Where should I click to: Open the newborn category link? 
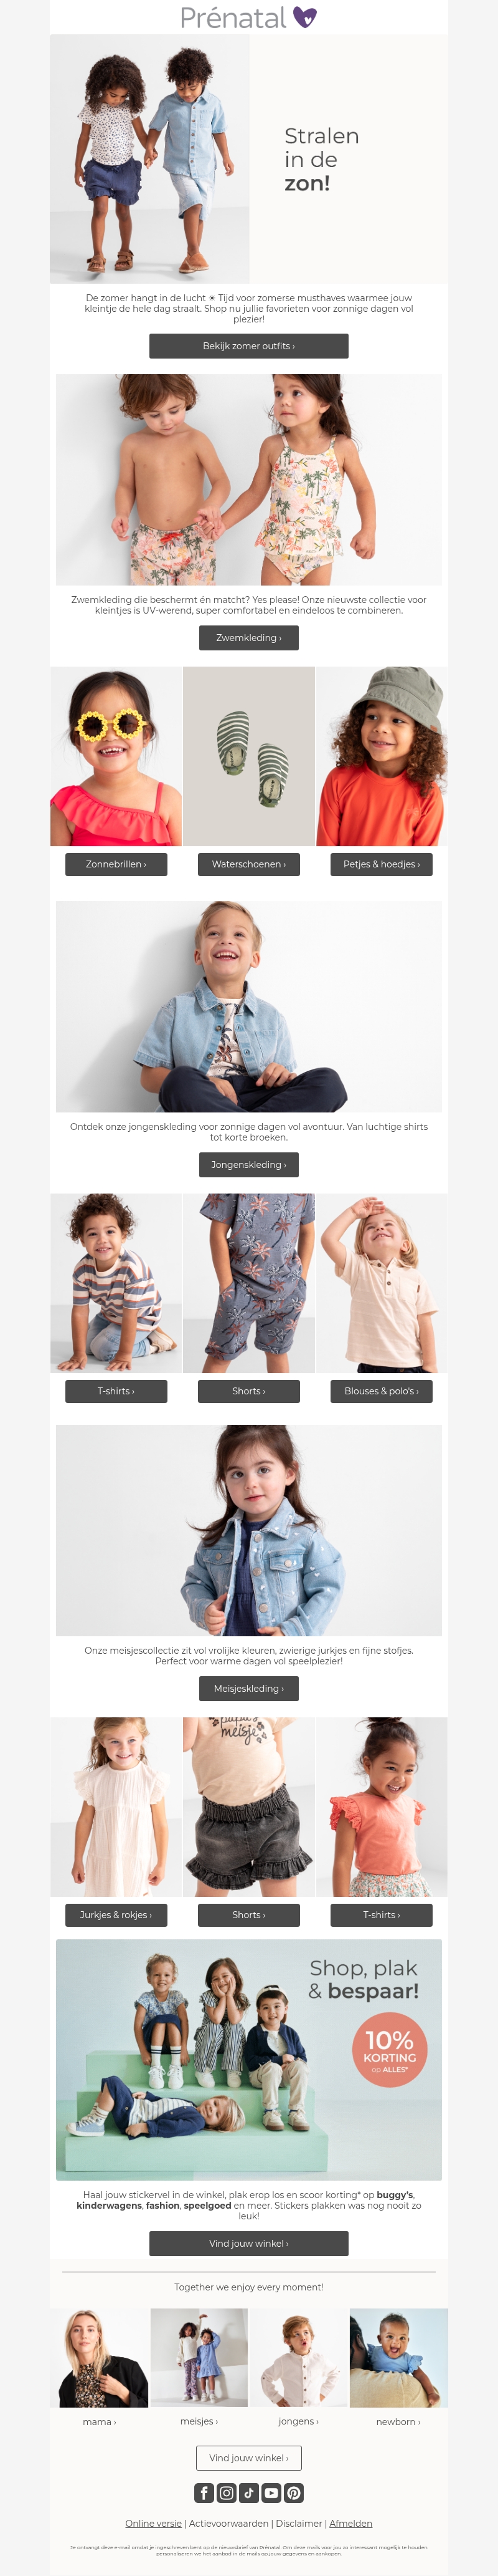coord(398,2422)
